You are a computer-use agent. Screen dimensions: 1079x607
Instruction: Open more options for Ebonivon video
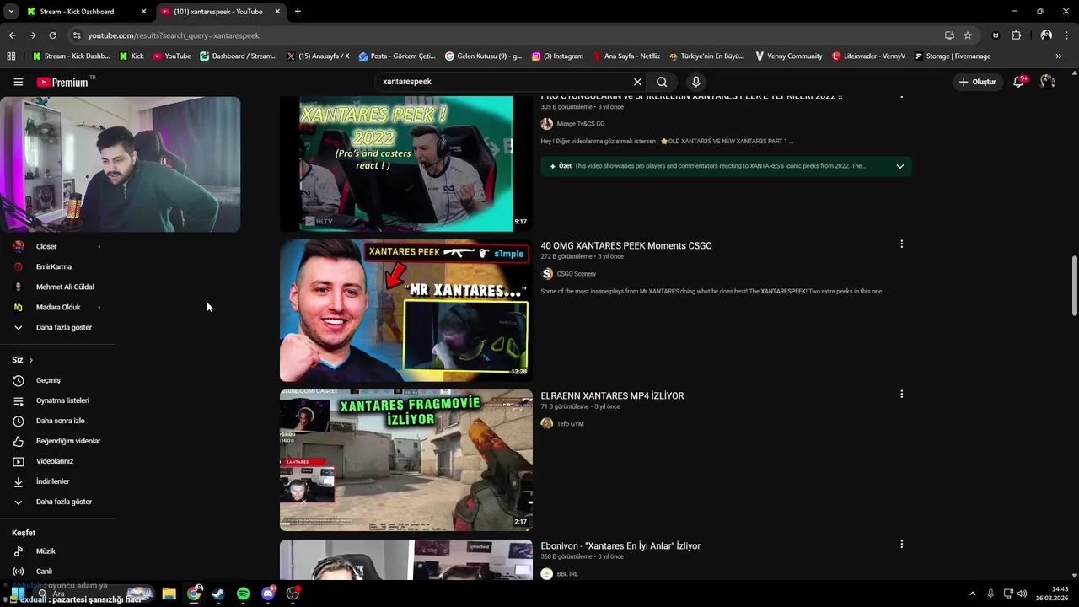(901, 545)
